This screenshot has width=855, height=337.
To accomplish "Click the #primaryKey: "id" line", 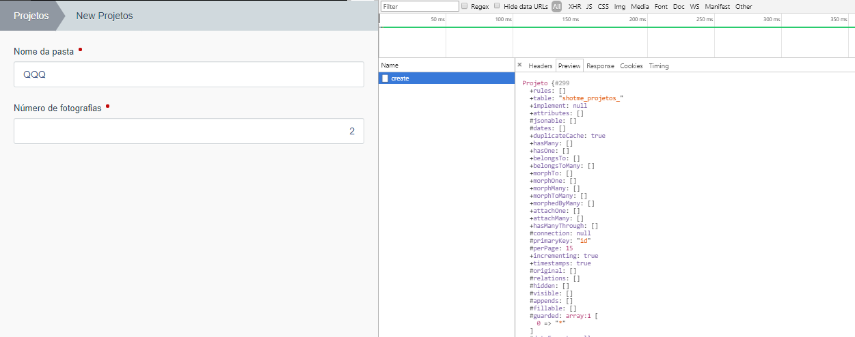I will [560, 241].
